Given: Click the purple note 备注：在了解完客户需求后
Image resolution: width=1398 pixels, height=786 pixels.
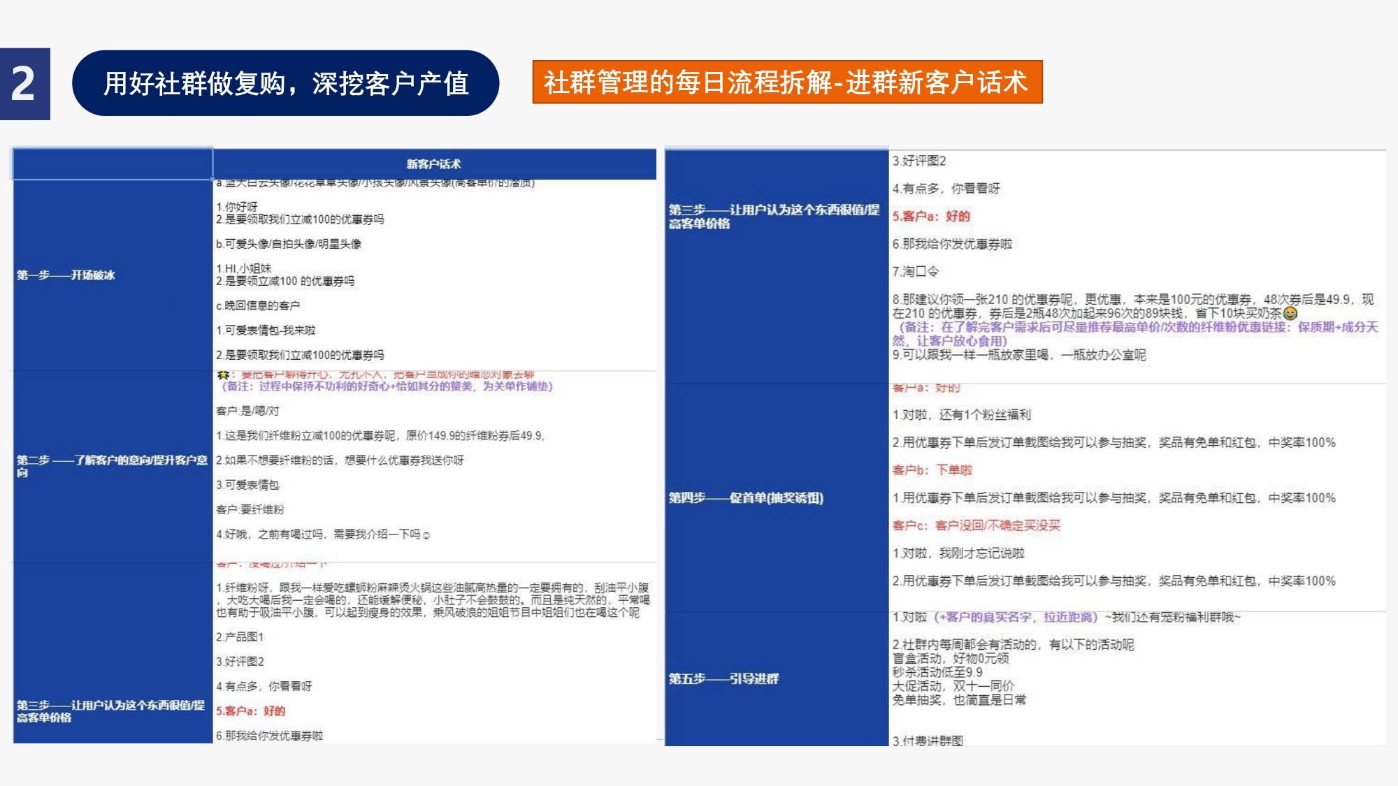Looking at the screenshot, I should tap(1135, 334).
